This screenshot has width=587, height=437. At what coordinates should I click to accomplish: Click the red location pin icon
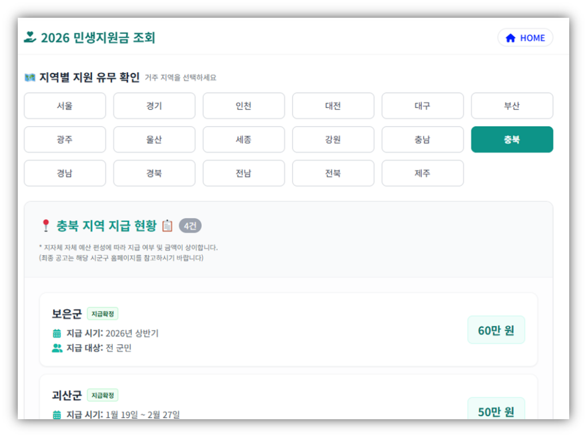46,226
